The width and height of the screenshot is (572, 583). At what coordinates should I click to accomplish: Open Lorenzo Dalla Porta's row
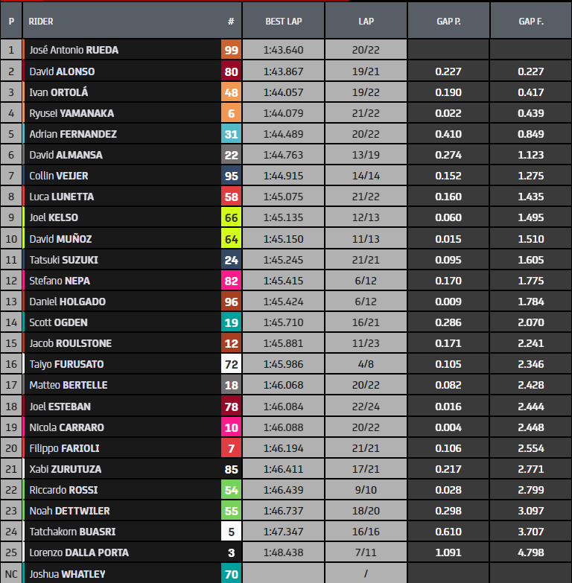79,552
